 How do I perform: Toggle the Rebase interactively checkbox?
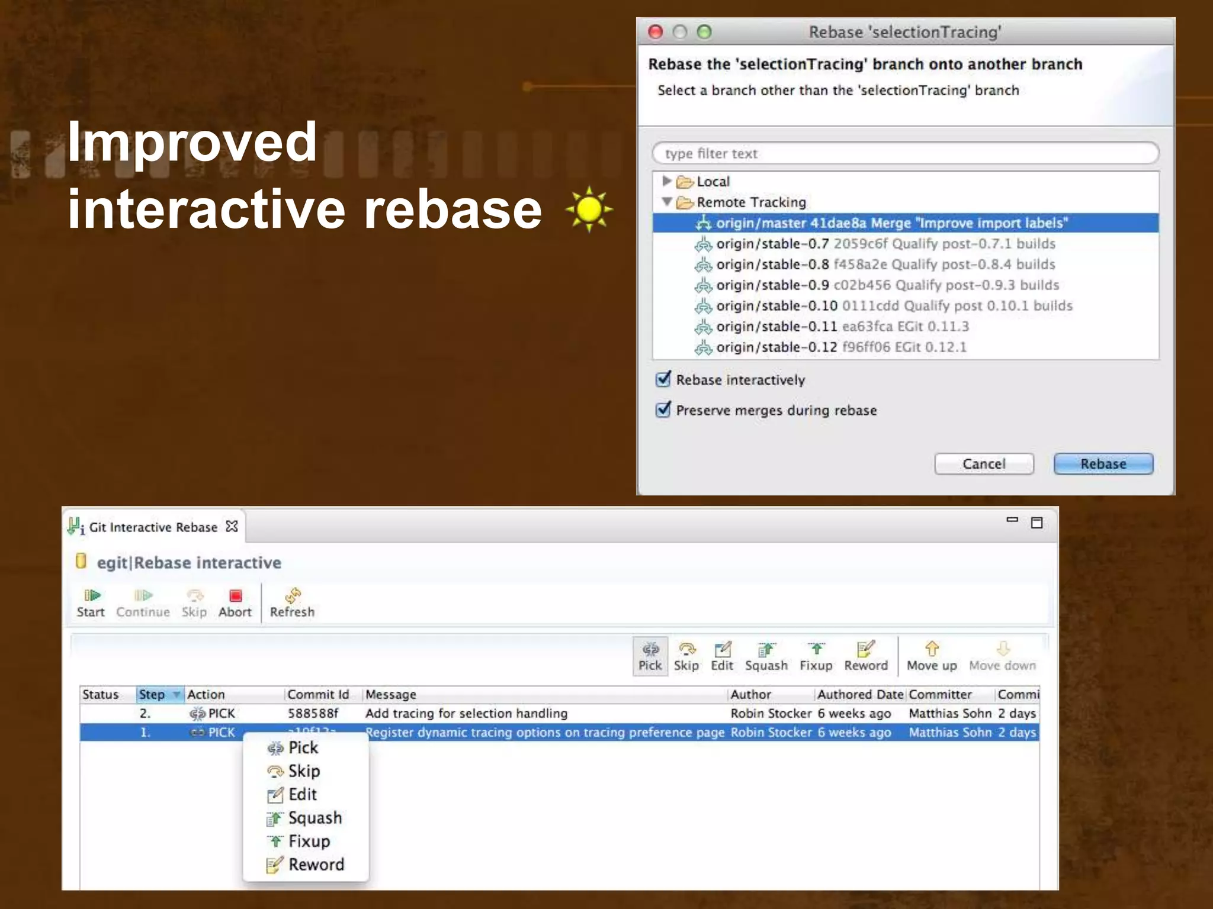pos(663,379)
